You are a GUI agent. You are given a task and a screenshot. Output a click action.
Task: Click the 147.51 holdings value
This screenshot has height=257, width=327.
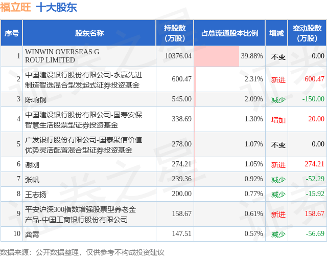coord(182,233)
